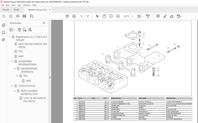The height and width of the screenshot is (123, 198).
Task: Activate the hand pan tool
Action: [104, 16]
